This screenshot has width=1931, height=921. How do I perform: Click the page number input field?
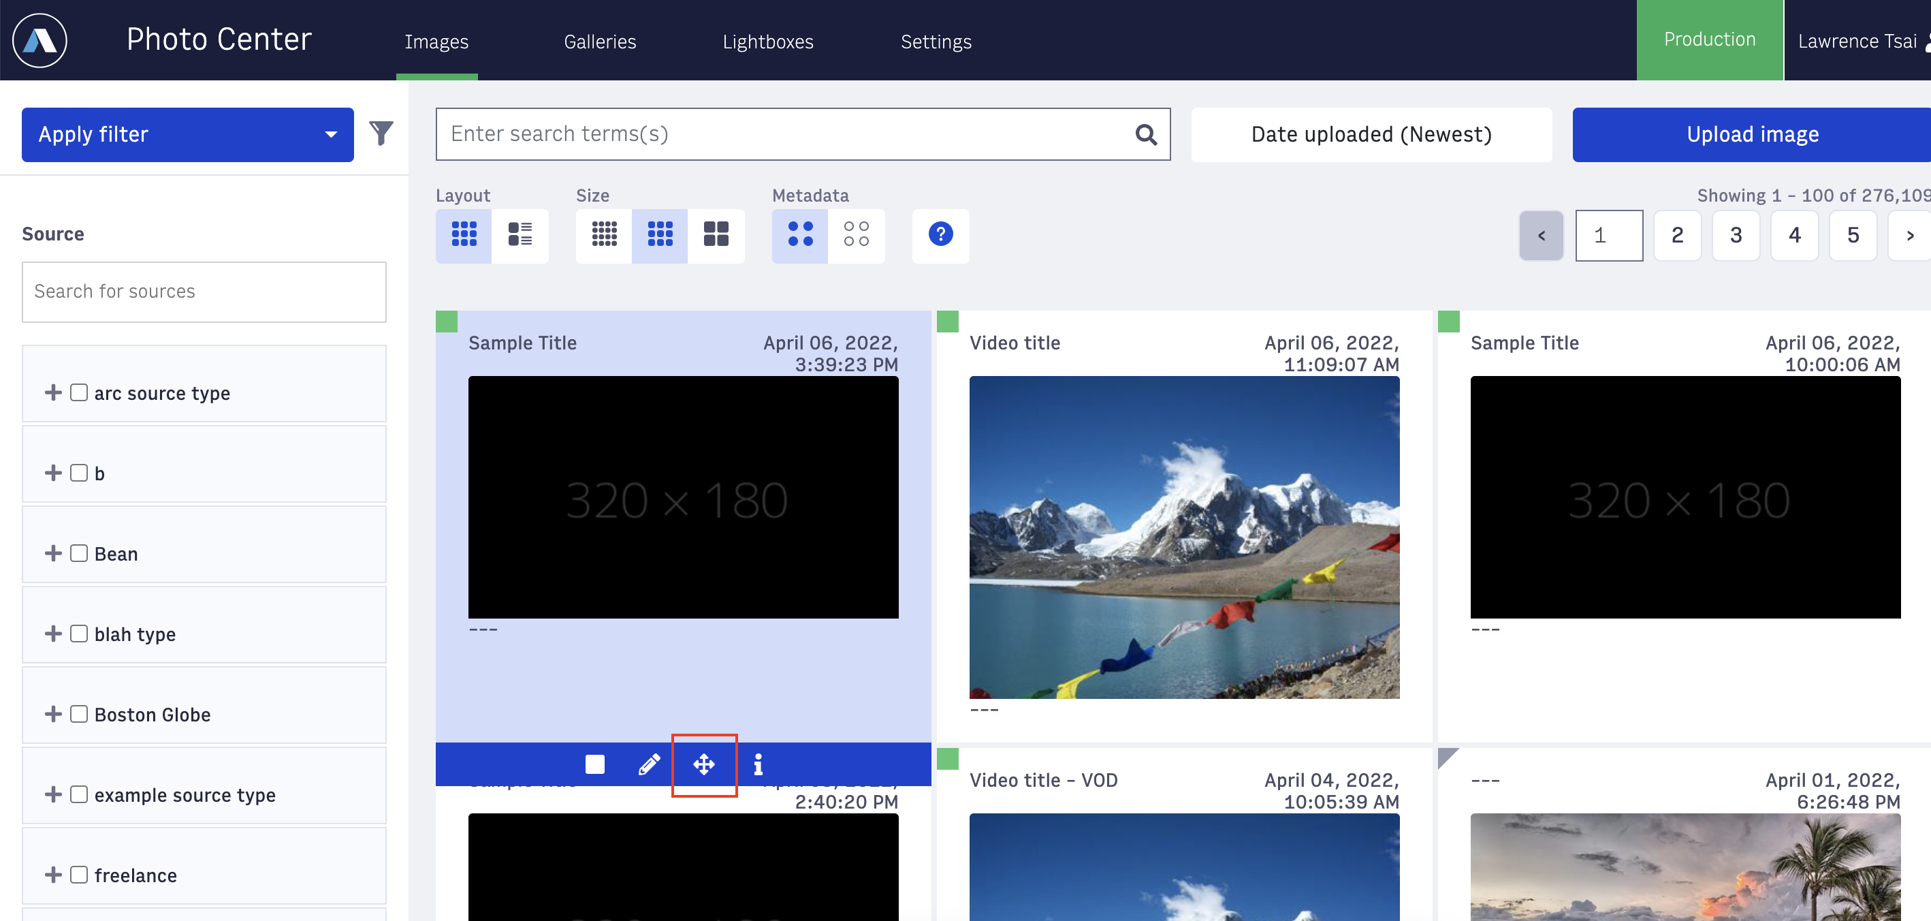pyautogui.click(x=1609, y=236)
